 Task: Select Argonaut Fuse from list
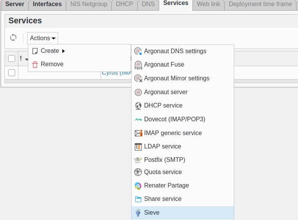[182, 65]
